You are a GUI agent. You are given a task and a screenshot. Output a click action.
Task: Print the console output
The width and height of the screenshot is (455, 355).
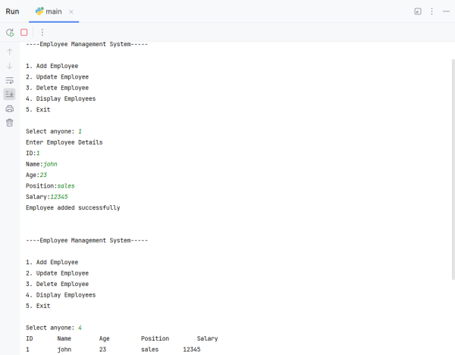[x=10, y=108]
